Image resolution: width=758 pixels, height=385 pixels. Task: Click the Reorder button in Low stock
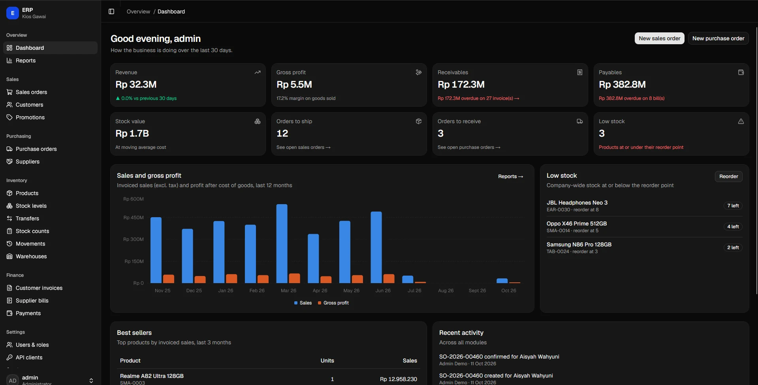pos(728,177)
